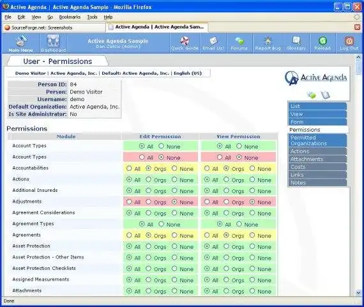Switch to SourceForge.net: Screenshots tab
Screen dimensions: 364x307
pyautogui.click(x=54, y=28)
